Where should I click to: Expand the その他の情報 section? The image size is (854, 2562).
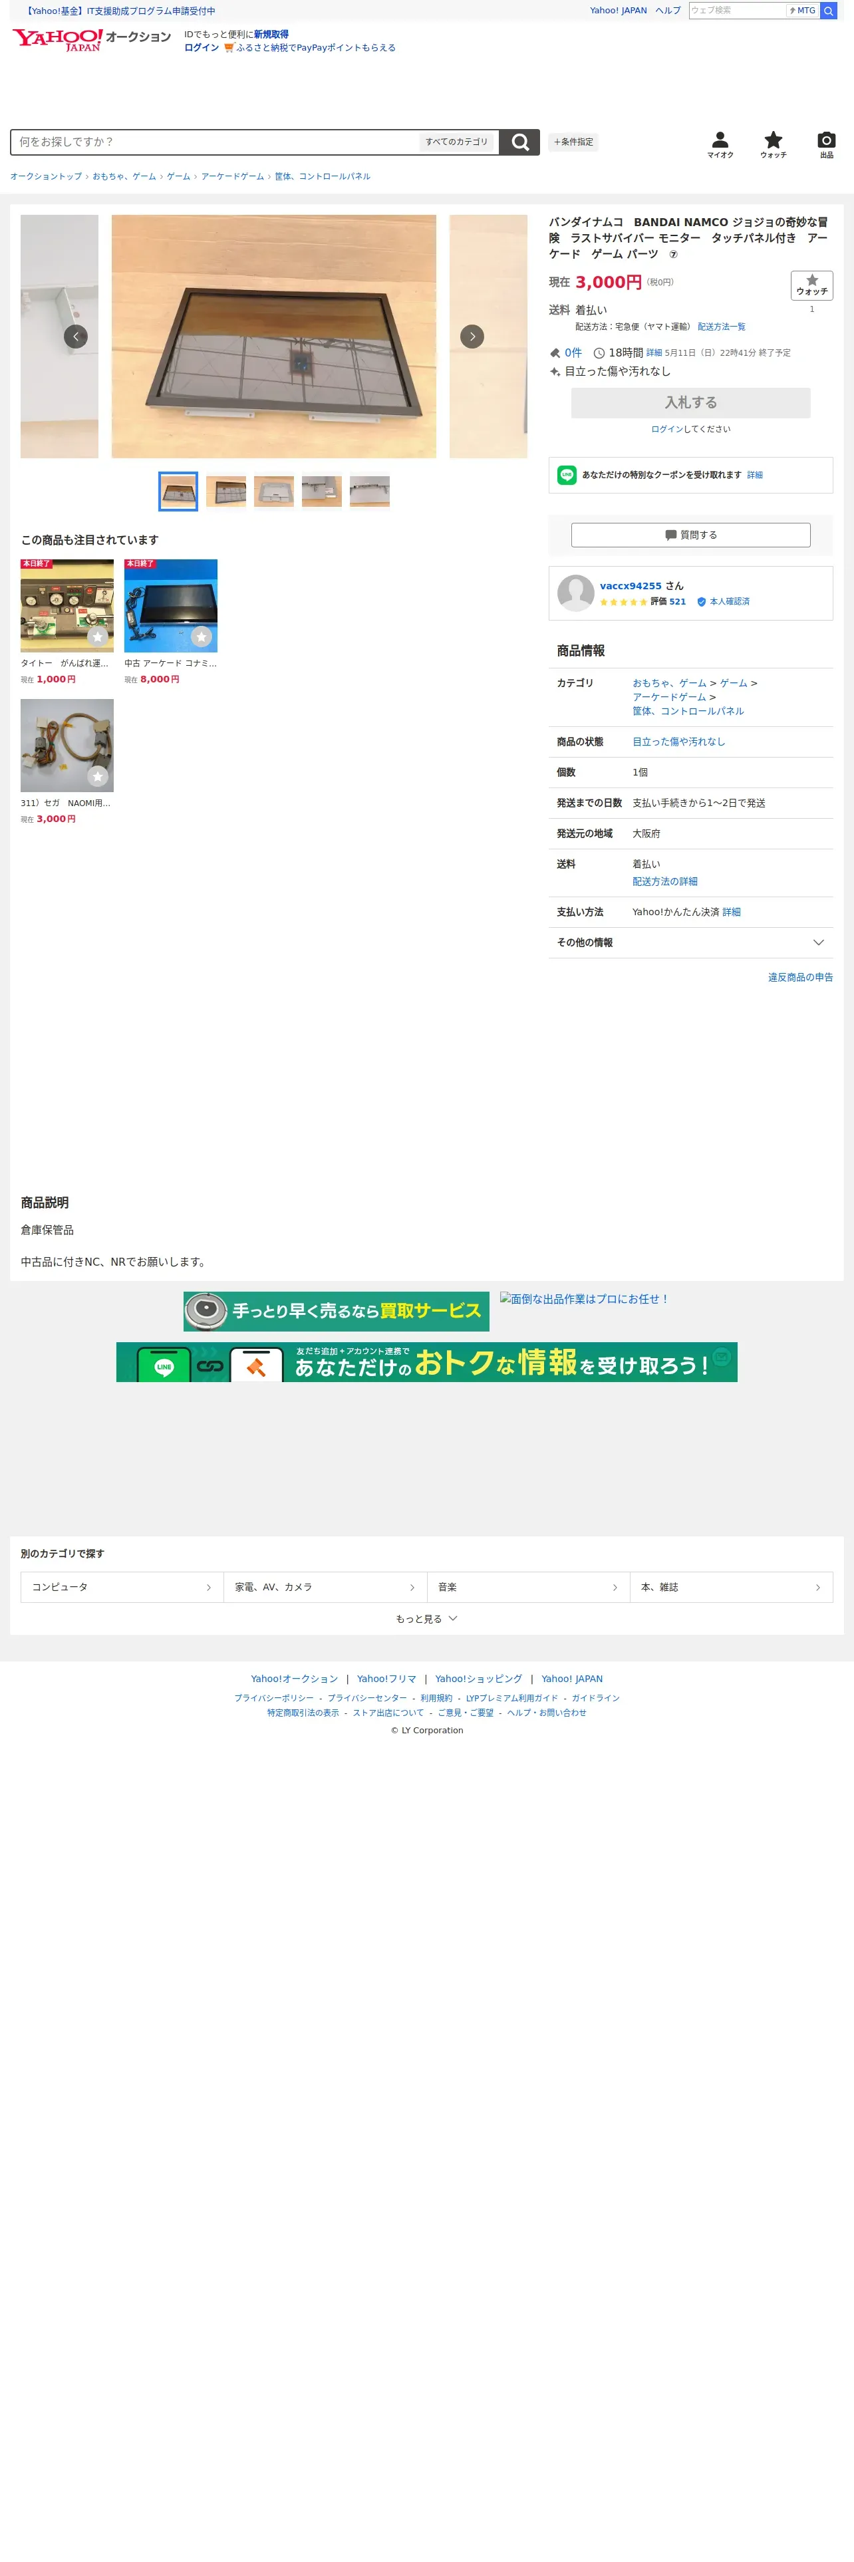(690, 943)
